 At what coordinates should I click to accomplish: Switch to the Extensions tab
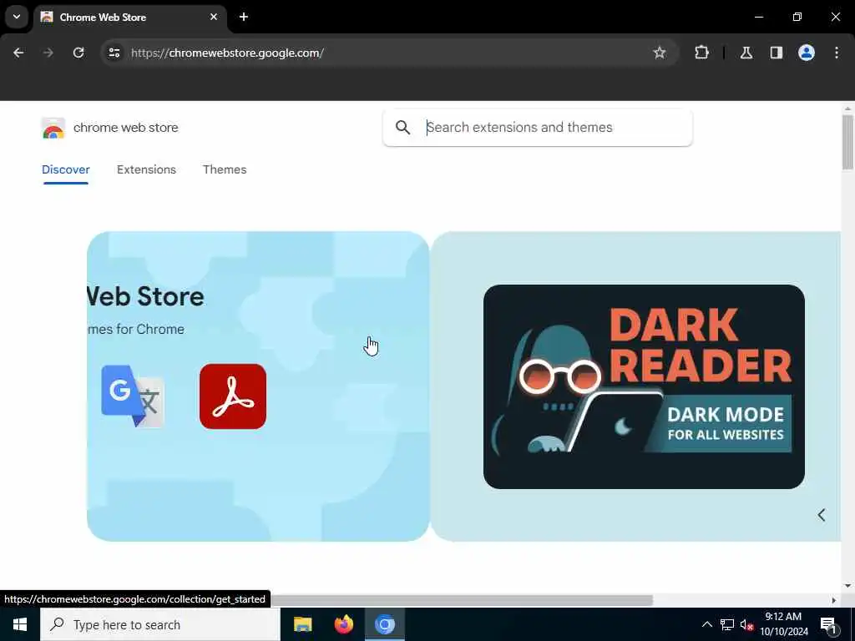click(146, 169)
